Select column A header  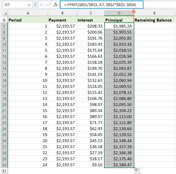tap(28, 13)
